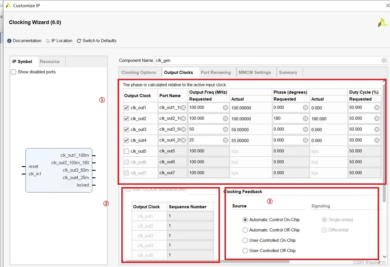Viewport: 390px width, 267px height.
Task: Click the IP Location folder icon
Action: pos(48,41)
